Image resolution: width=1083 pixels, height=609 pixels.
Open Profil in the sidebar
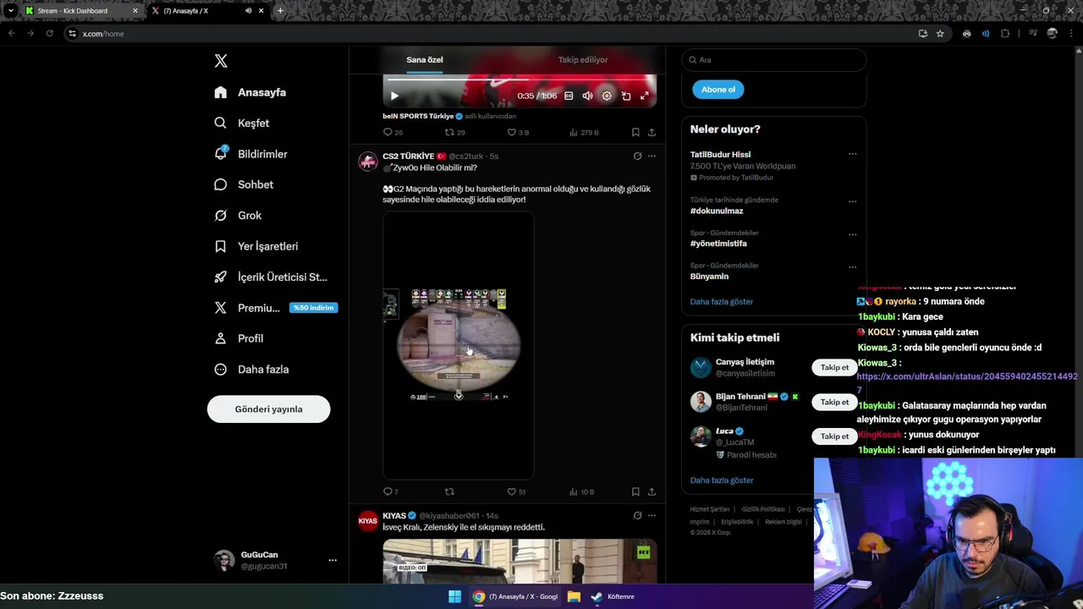pos(239,338)
